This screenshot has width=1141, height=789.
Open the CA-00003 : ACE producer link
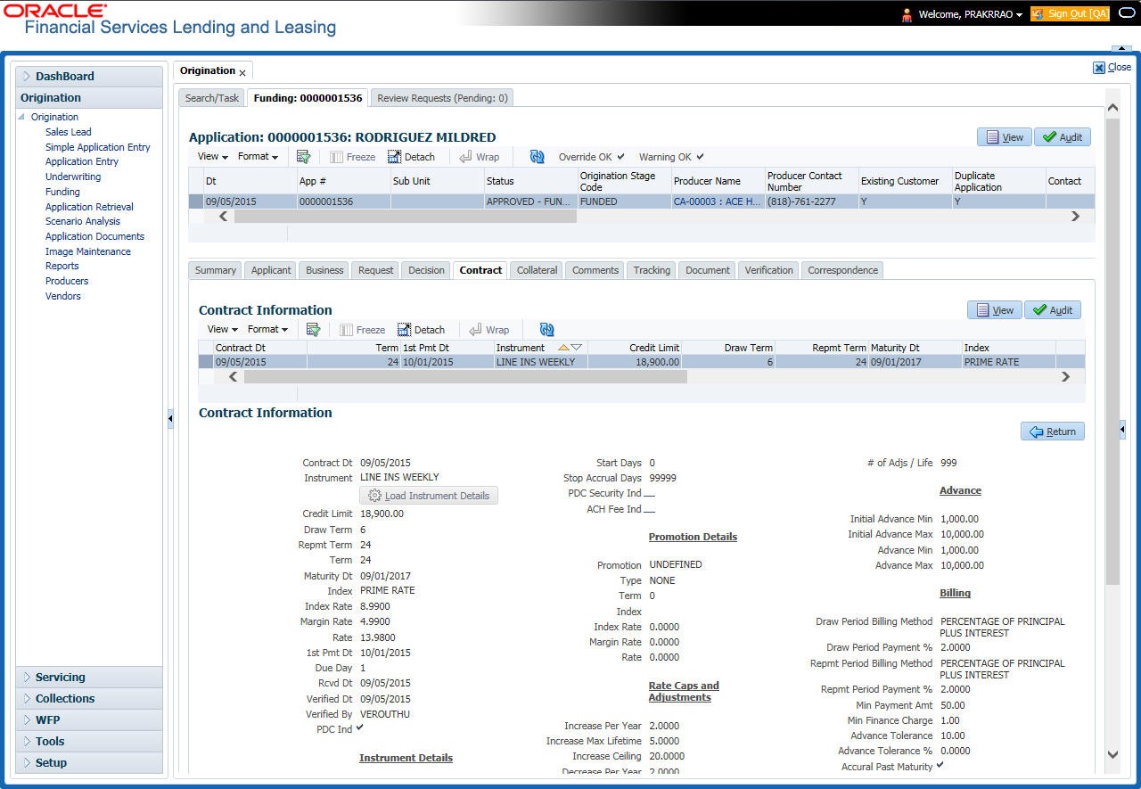[x=718, y=202]
